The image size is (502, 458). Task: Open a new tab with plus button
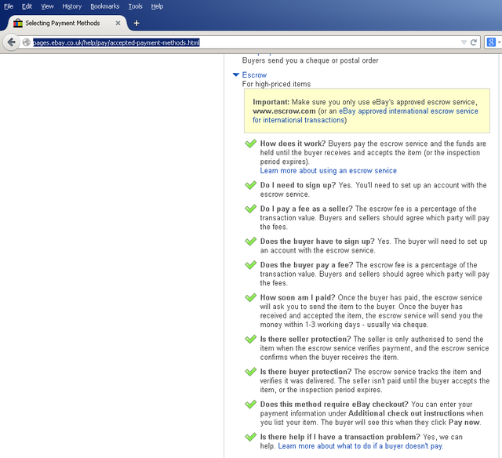point(136,23)
